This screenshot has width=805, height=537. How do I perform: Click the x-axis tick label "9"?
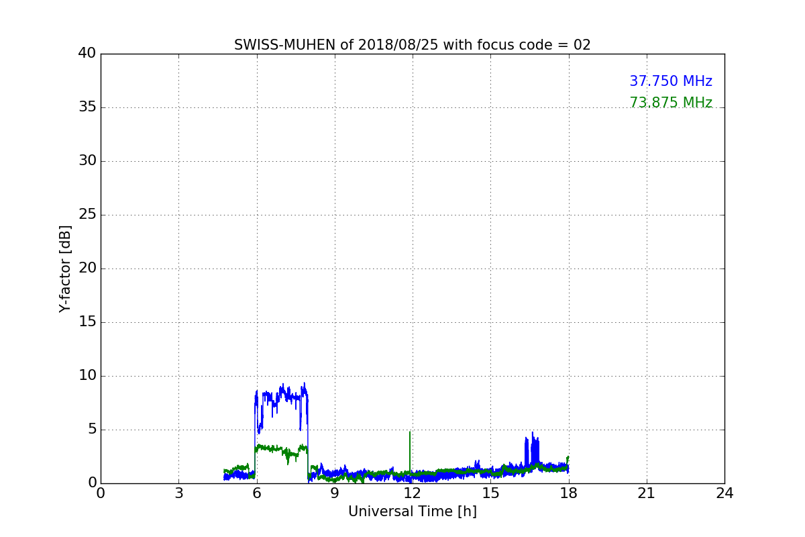335,493
